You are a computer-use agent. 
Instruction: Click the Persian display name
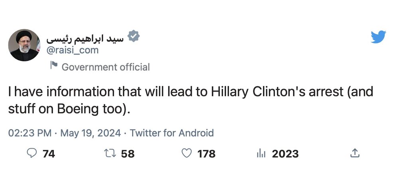[x=85, y=38]
